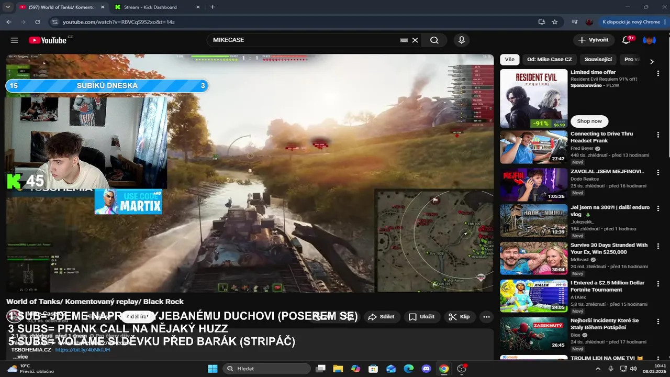The image size is (670, 377).
Task: Click the taskbar Hledat search box
Action: (266, 369)
